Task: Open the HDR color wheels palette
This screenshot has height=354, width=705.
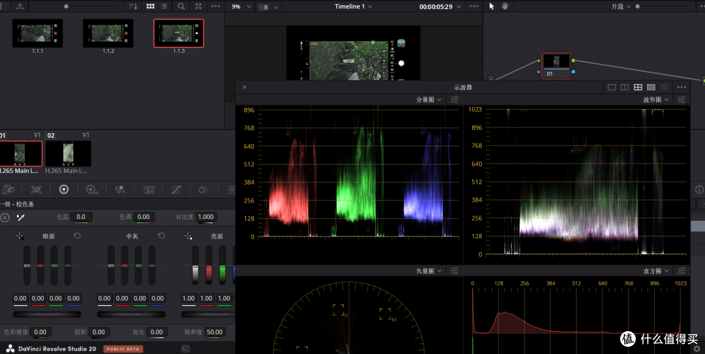Action: click(92, 190)
